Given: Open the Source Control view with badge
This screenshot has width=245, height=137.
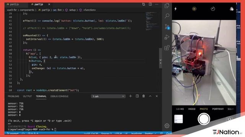Looking at the screenshot, I should tap(167, 27).
